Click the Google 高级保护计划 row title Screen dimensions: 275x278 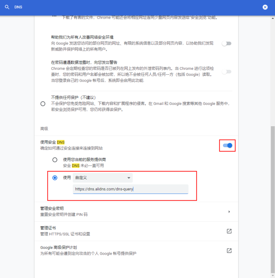58,248
